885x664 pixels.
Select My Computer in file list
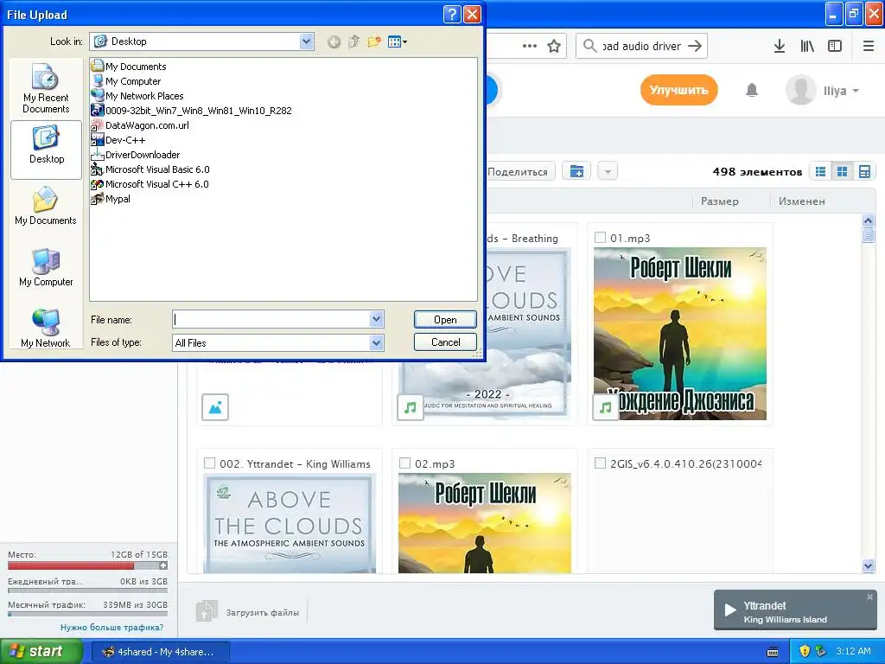[x=126, y=81]
